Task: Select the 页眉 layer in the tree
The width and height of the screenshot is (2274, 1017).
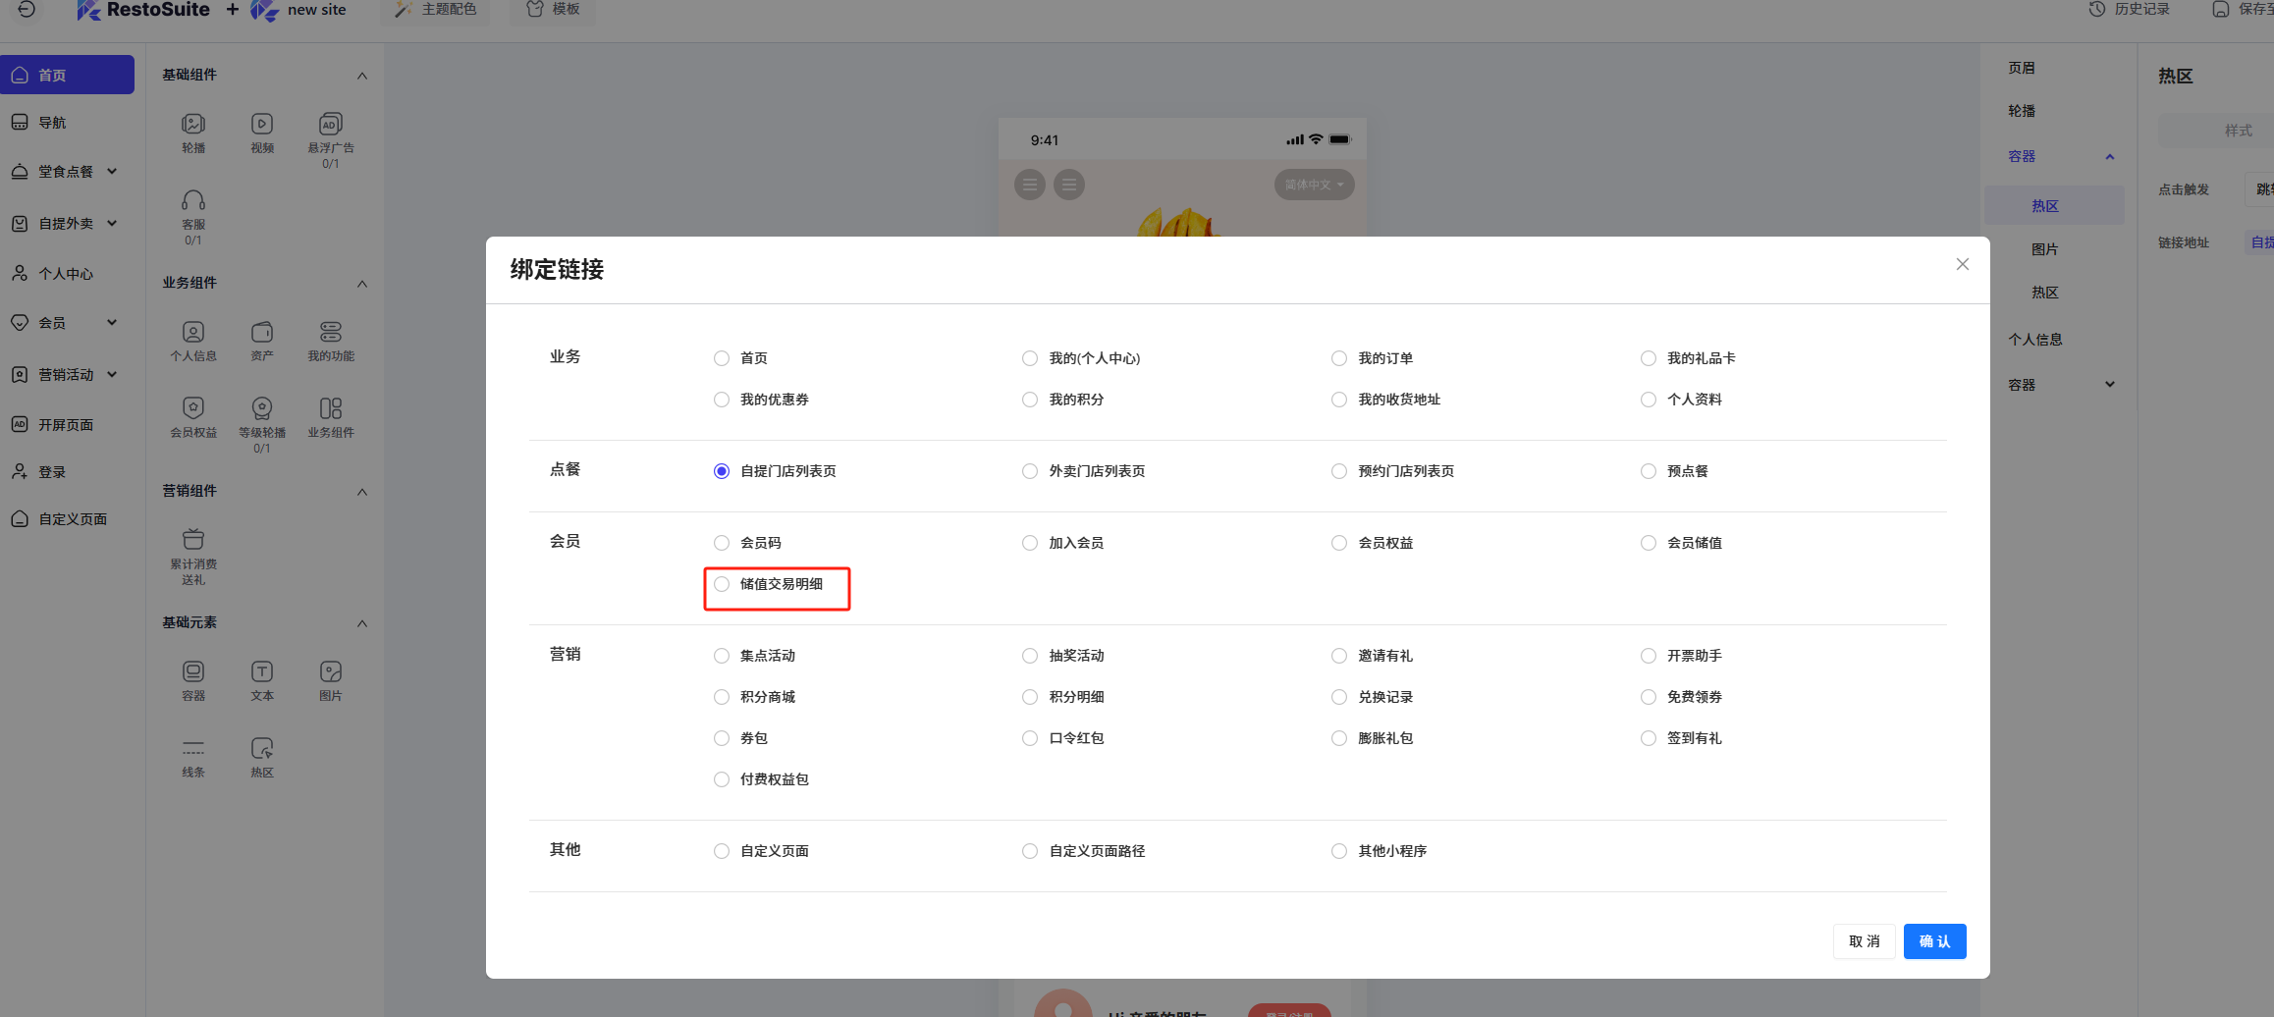Action: [x=2022, y=68]
